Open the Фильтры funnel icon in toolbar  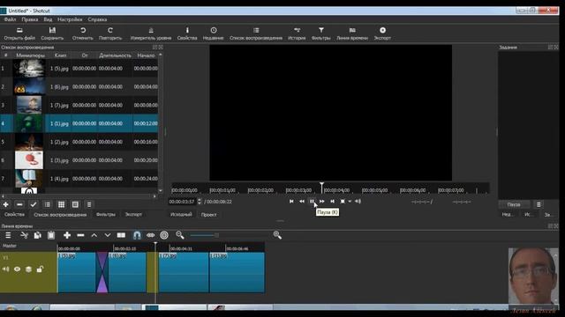pyautogui.click(x=321, y=33)
